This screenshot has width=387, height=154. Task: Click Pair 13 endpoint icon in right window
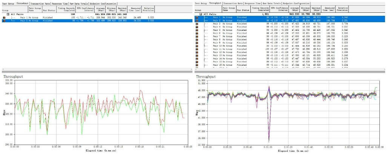click(x=197, y=55)
